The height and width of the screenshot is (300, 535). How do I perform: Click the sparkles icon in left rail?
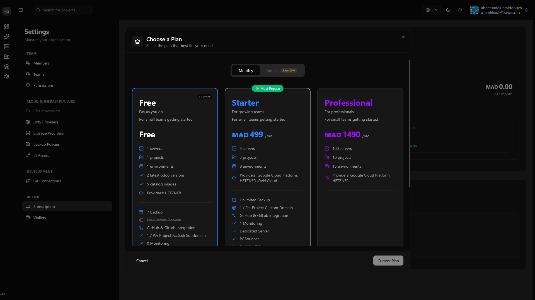coord(7,37)
